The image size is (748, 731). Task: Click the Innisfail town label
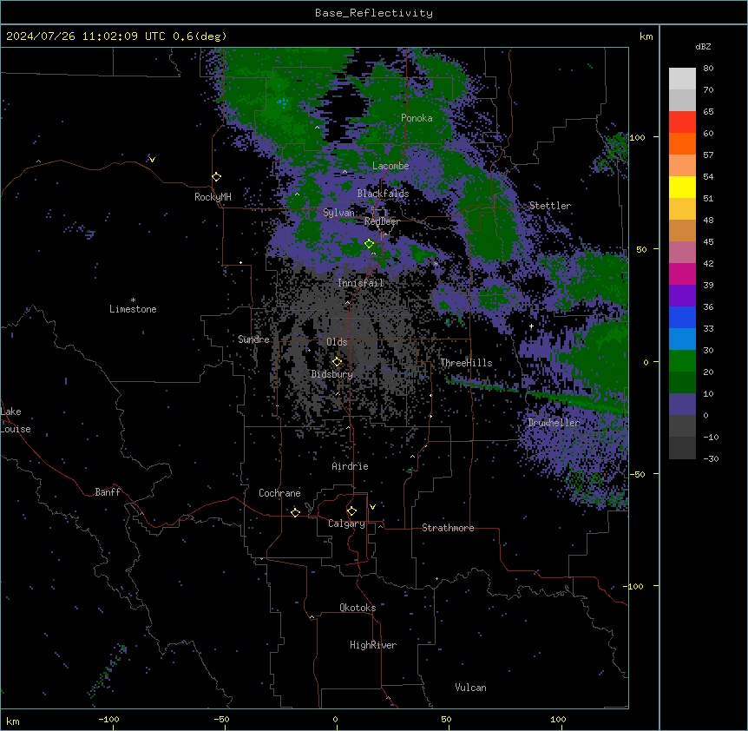[x=361, y=283]
